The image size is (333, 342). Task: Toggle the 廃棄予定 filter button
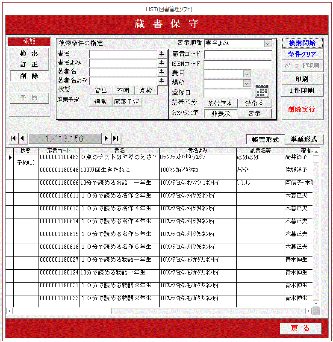coord(127,102)
